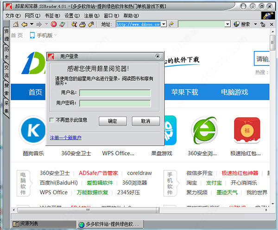Screen dimensions: 278x230
Task: Open the 文件 menu
Action: (x=13, y=16)
